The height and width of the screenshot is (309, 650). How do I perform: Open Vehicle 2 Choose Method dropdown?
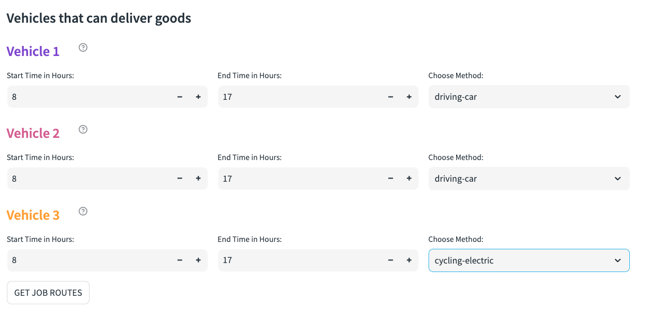[529, 179]
